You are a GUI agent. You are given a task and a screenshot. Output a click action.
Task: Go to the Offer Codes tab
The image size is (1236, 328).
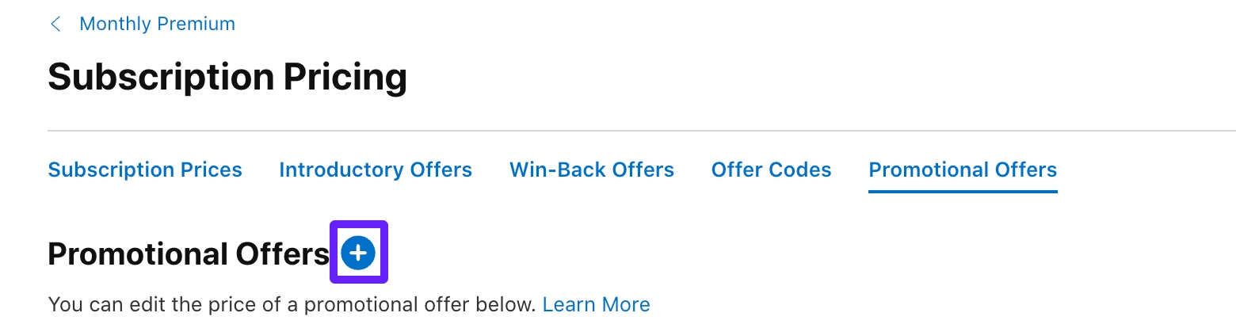[771, 170]
